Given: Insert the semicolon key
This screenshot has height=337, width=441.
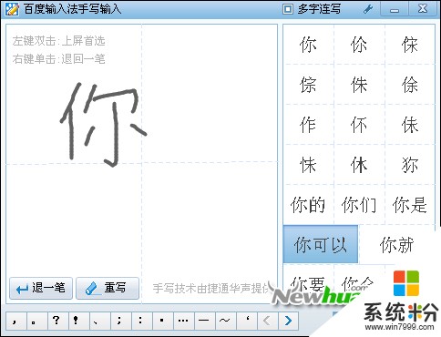Looking at the screenshot, I should pyautogui.click(x=120, y=321).
